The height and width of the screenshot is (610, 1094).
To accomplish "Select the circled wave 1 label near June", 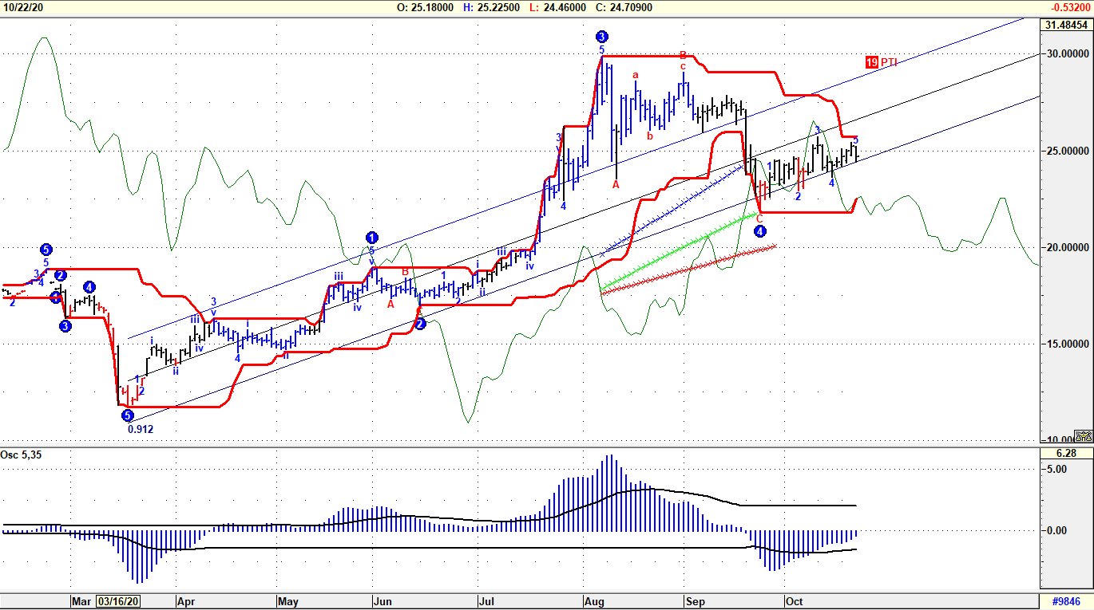I will click(371, 237).
